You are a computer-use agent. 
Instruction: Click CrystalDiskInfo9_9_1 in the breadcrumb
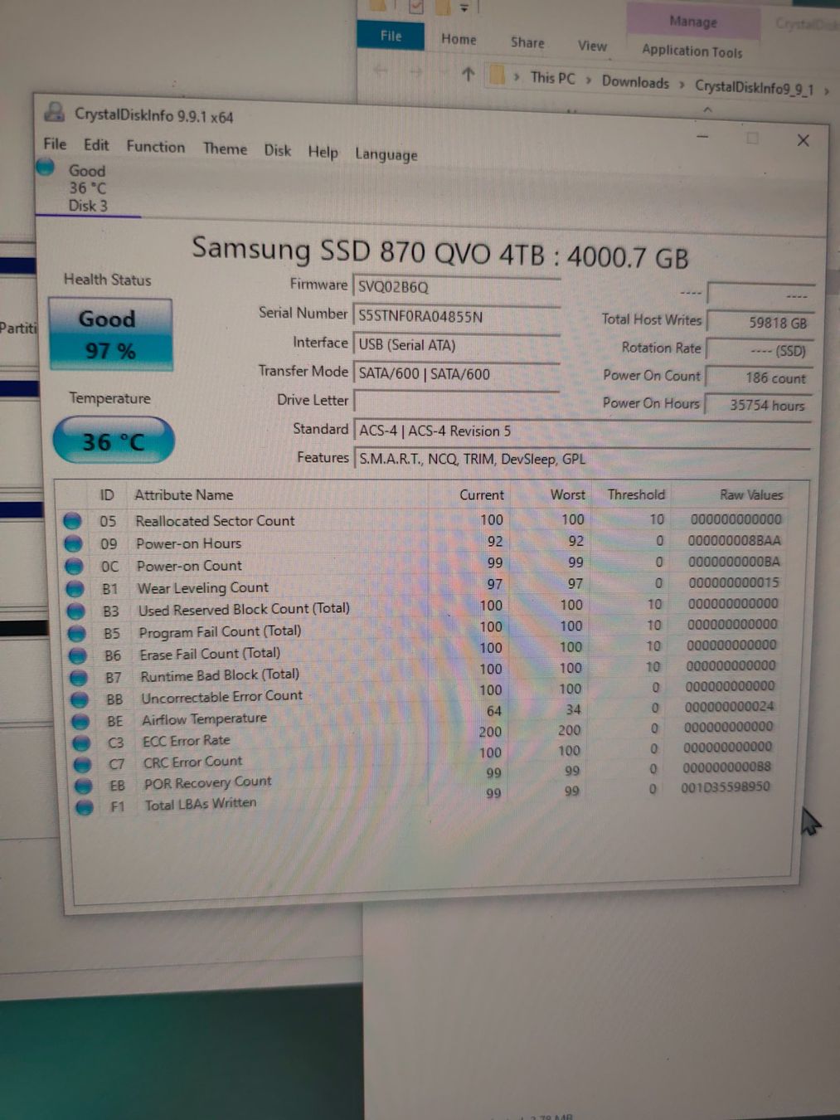click(x=755, y=86)
